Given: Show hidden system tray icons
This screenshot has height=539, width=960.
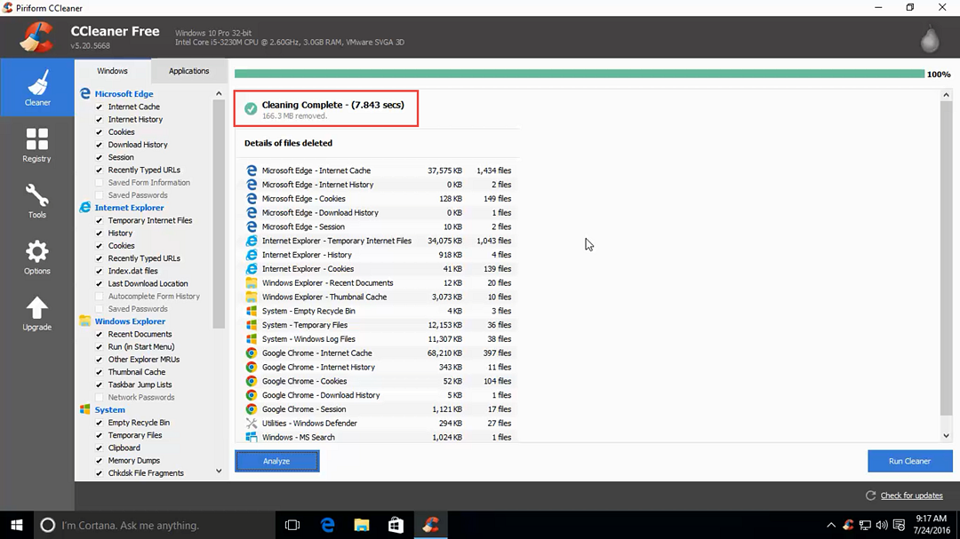Looking at the screenshot, I should click(831, 525).
